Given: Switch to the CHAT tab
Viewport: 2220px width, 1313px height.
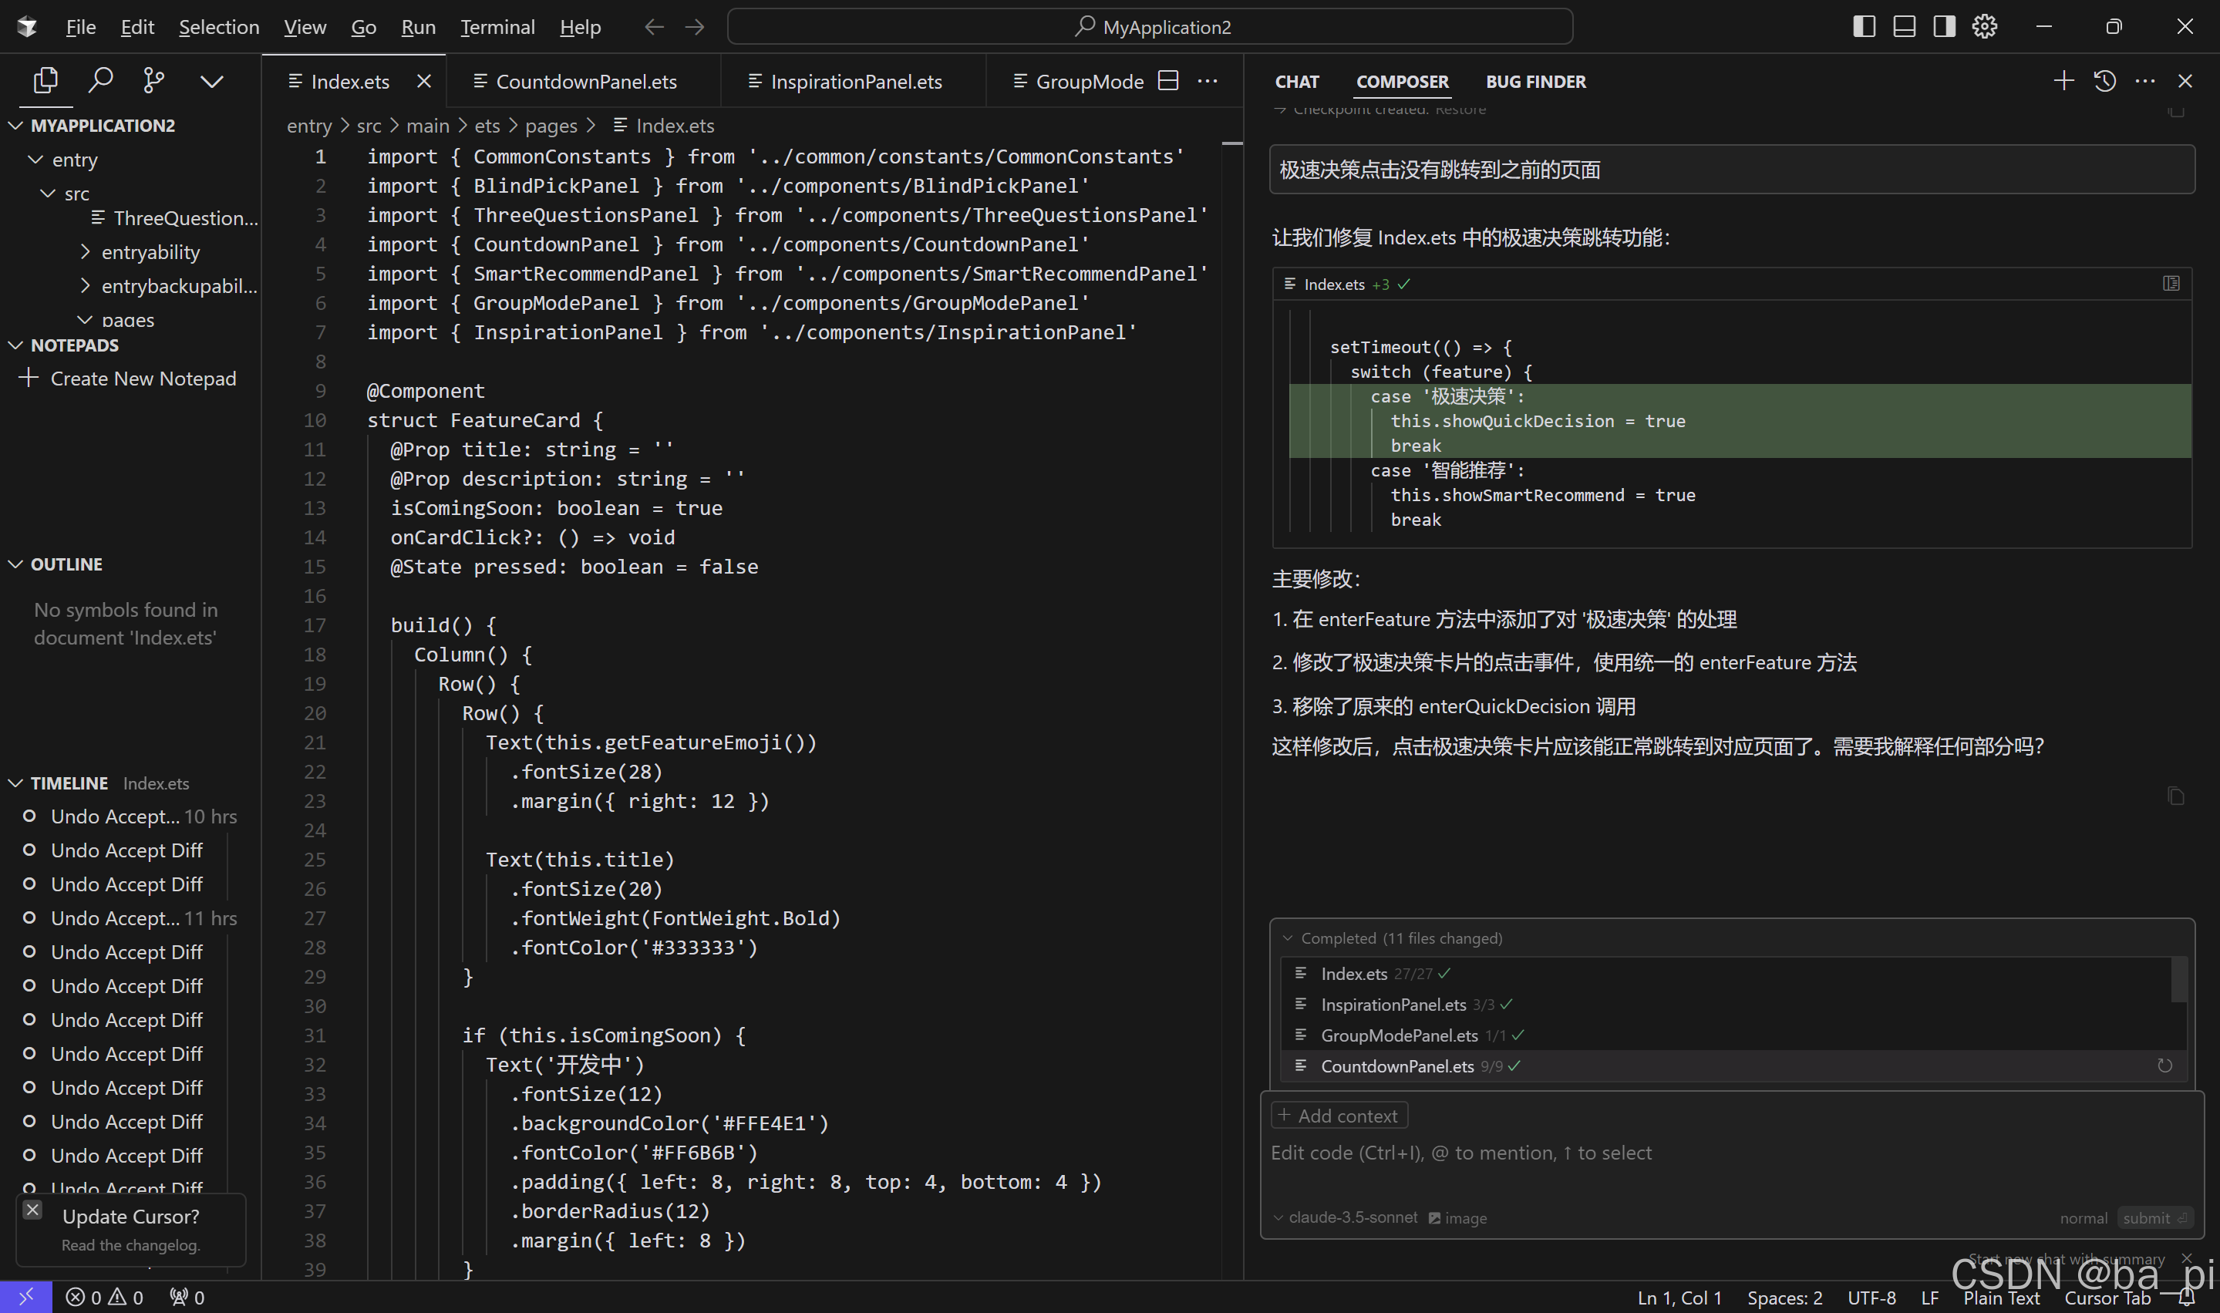Looking at the screenshot, I should pyautogui.click(x=1296, y=82).
